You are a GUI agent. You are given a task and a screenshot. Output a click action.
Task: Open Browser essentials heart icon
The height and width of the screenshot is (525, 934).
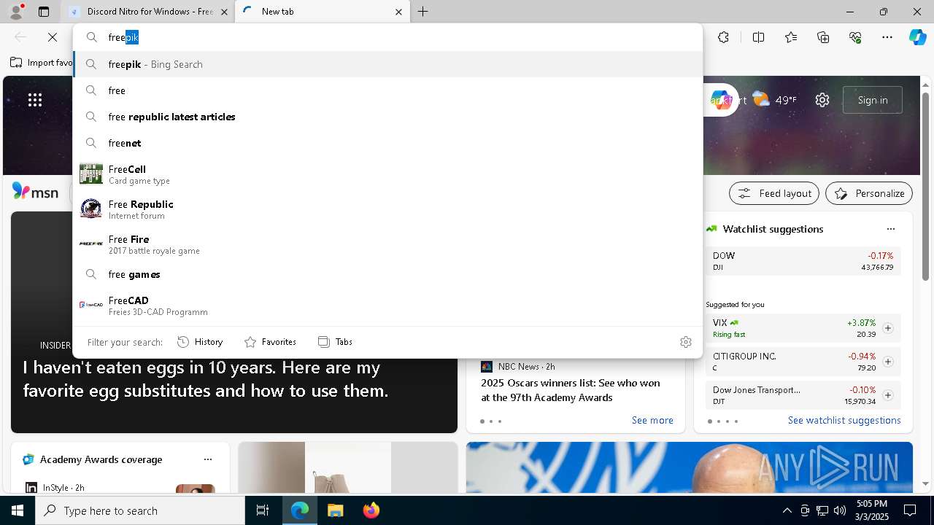click(855, 37)
